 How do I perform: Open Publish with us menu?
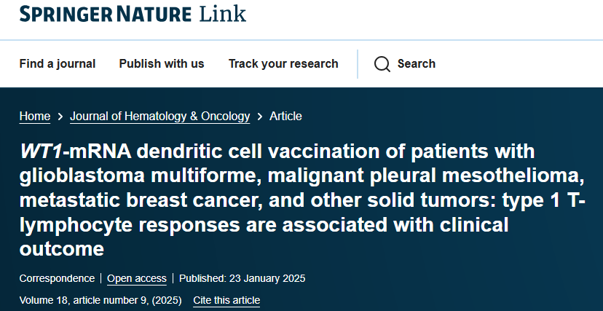pyautogui.click(x=162, y=64)
